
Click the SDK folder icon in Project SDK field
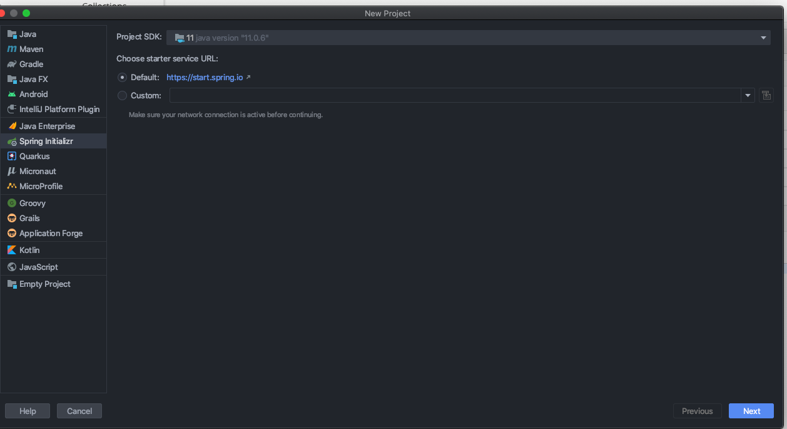180,38
